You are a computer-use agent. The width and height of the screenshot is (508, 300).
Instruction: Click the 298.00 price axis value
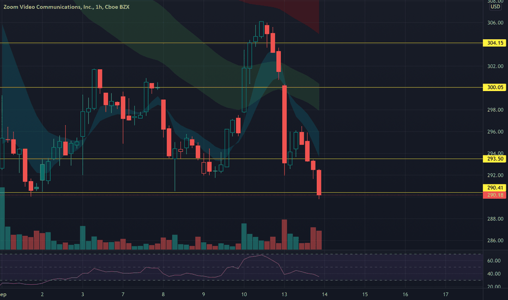click(495, 110)
